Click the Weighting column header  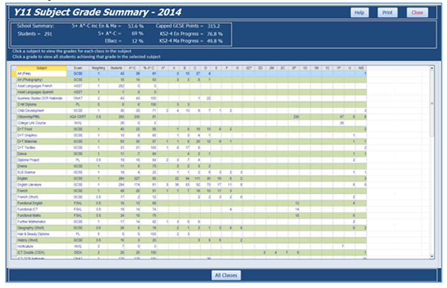(x=98, y=68)
